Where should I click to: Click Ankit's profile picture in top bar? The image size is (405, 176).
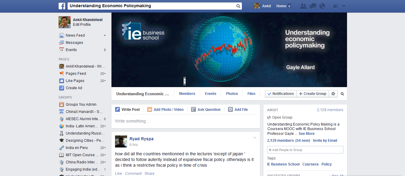click(x=257, y=6)
